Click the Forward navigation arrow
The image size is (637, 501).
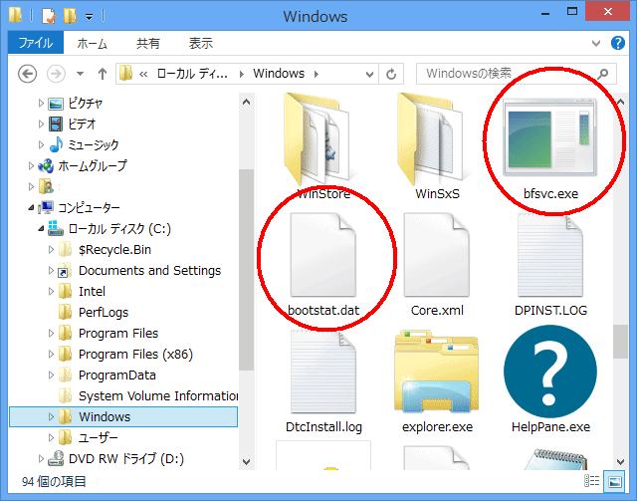click(x=56, y=74)
